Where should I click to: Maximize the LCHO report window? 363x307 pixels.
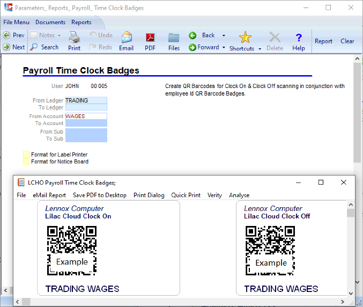point(321,182)
